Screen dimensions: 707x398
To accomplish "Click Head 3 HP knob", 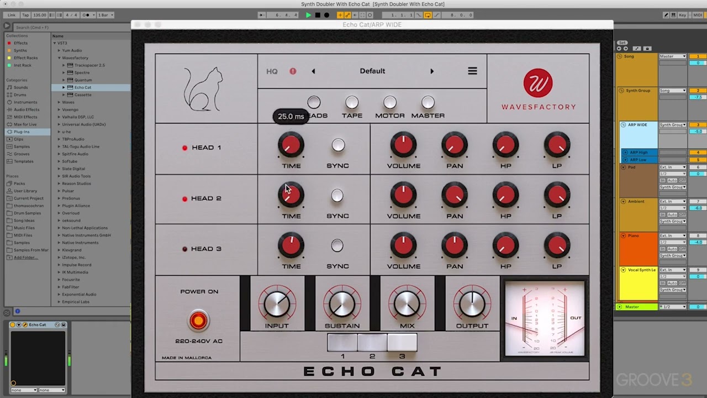I will coord(505,246).
